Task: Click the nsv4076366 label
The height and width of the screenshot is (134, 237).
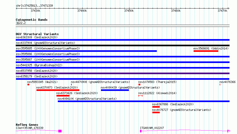Action: pos(227,82)
